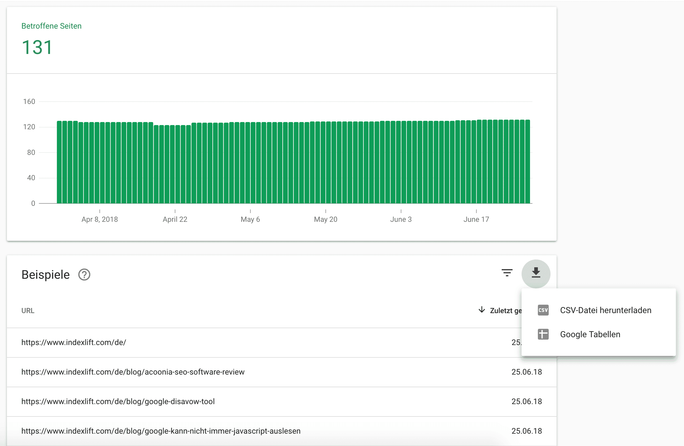Click the May 20 axis label
This screenshot has height=446, width=684.
click(x=325, y=219)
